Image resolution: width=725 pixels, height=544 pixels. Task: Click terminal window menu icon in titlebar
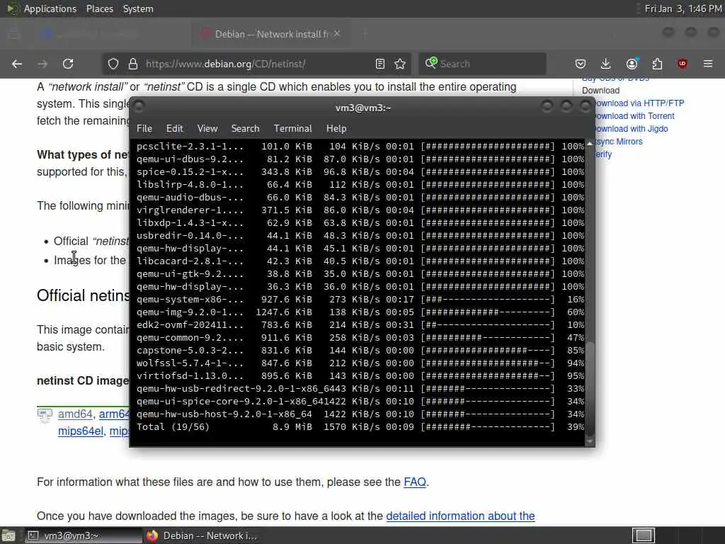pyautogui.click(x=139, y=107)
